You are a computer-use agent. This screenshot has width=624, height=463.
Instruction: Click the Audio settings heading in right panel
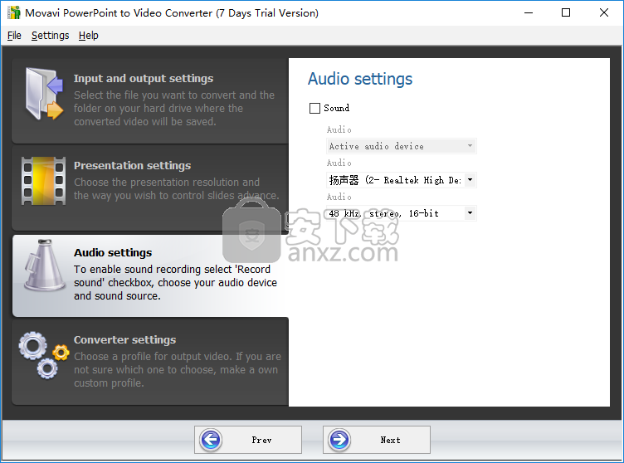click(x=360, y=79)
